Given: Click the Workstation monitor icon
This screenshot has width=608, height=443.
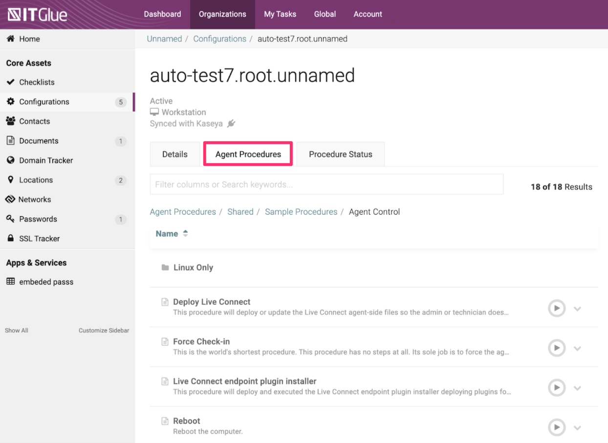Looking at the screenshot, I should coord(154,112).
